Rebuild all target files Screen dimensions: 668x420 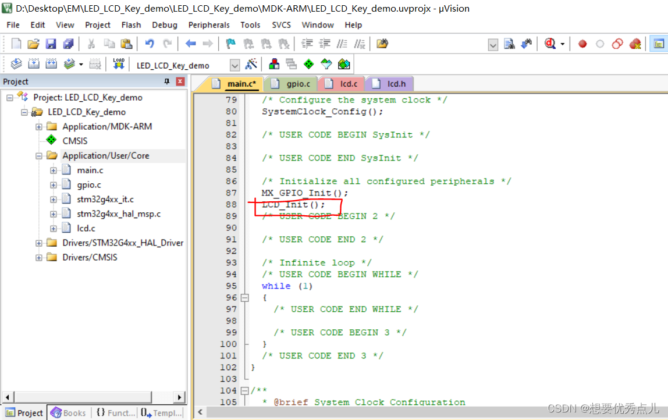[50, 64]
